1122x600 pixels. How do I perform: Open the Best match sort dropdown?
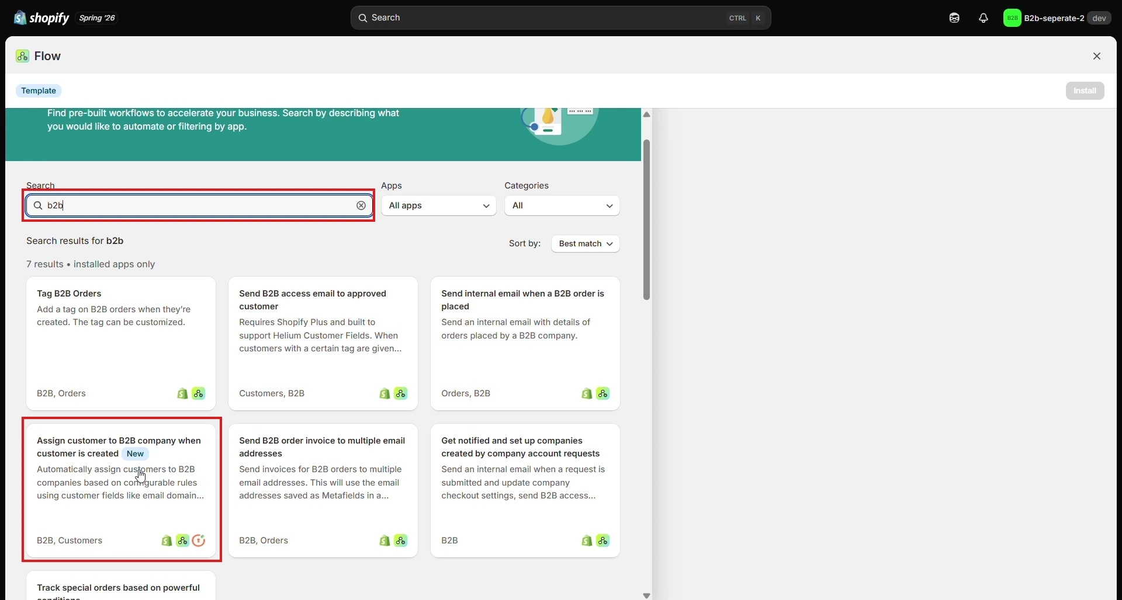585,243
